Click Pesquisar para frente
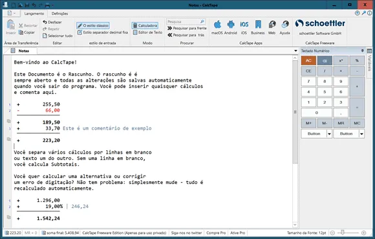Screen dimensions: 375x239 (x=187, y=28)
